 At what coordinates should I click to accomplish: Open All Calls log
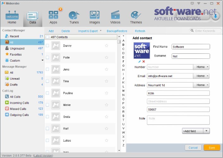pyautogui.click(x=22, y=97)
